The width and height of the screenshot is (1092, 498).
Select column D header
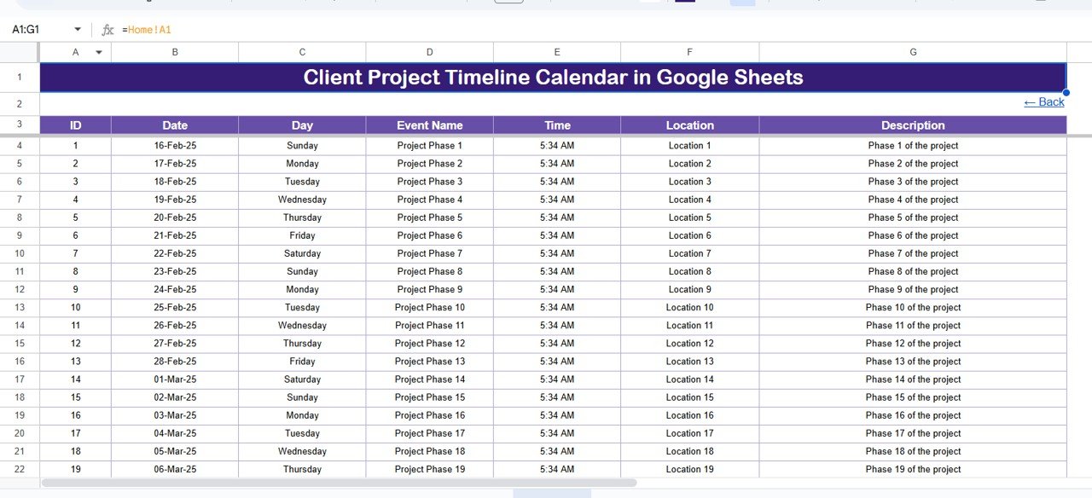click(x=429, y=52)
